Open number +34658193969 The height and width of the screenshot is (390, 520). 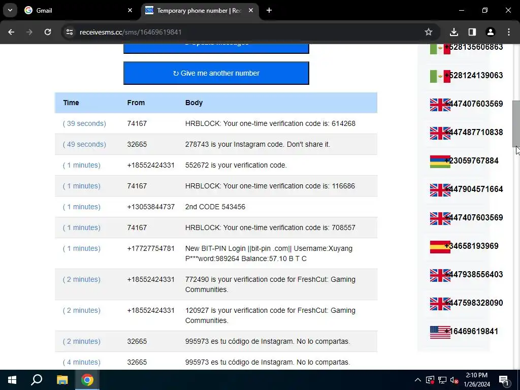471,246
